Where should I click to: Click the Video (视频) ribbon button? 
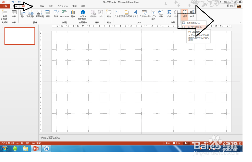point(185,14)
